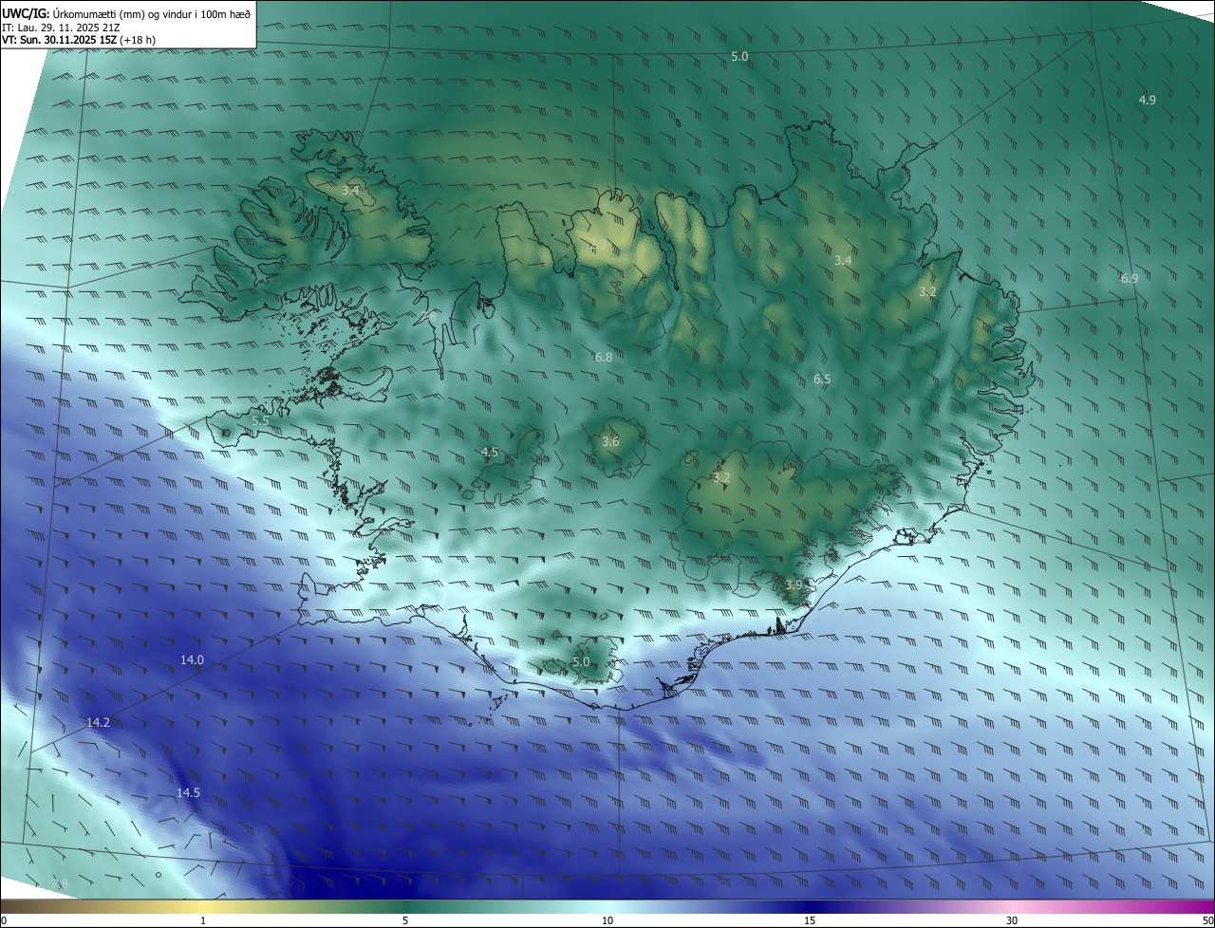Screen dimensions: 1215x928
Task: Pick the 6.5 value label
Action: pyautogui.click(x=822, y=379)
